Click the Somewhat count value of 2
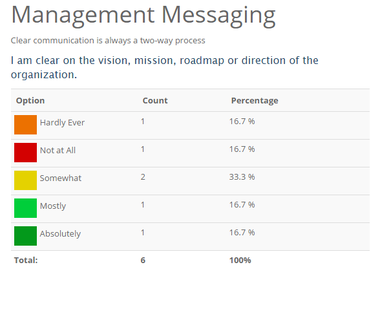The height and width of the screenshot is (320, 391). click(x=143, y=176)
